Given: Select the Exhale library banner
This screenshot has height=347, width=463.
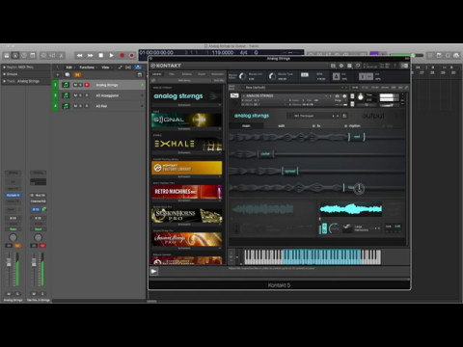Looking at the screenshot, I should coord(186,144).
